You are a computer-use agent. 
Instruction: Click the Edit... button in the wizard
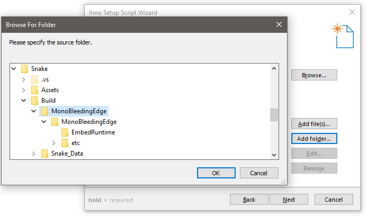314,154
